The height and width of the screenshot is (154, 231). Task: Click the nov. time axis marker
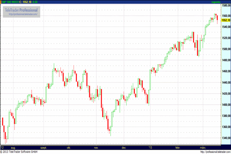click(96, 147)
